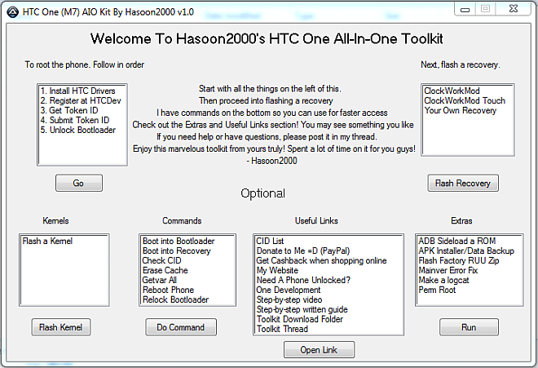Choose ClockWorkMod recovery
538x368 pixels.
(452, 91)
